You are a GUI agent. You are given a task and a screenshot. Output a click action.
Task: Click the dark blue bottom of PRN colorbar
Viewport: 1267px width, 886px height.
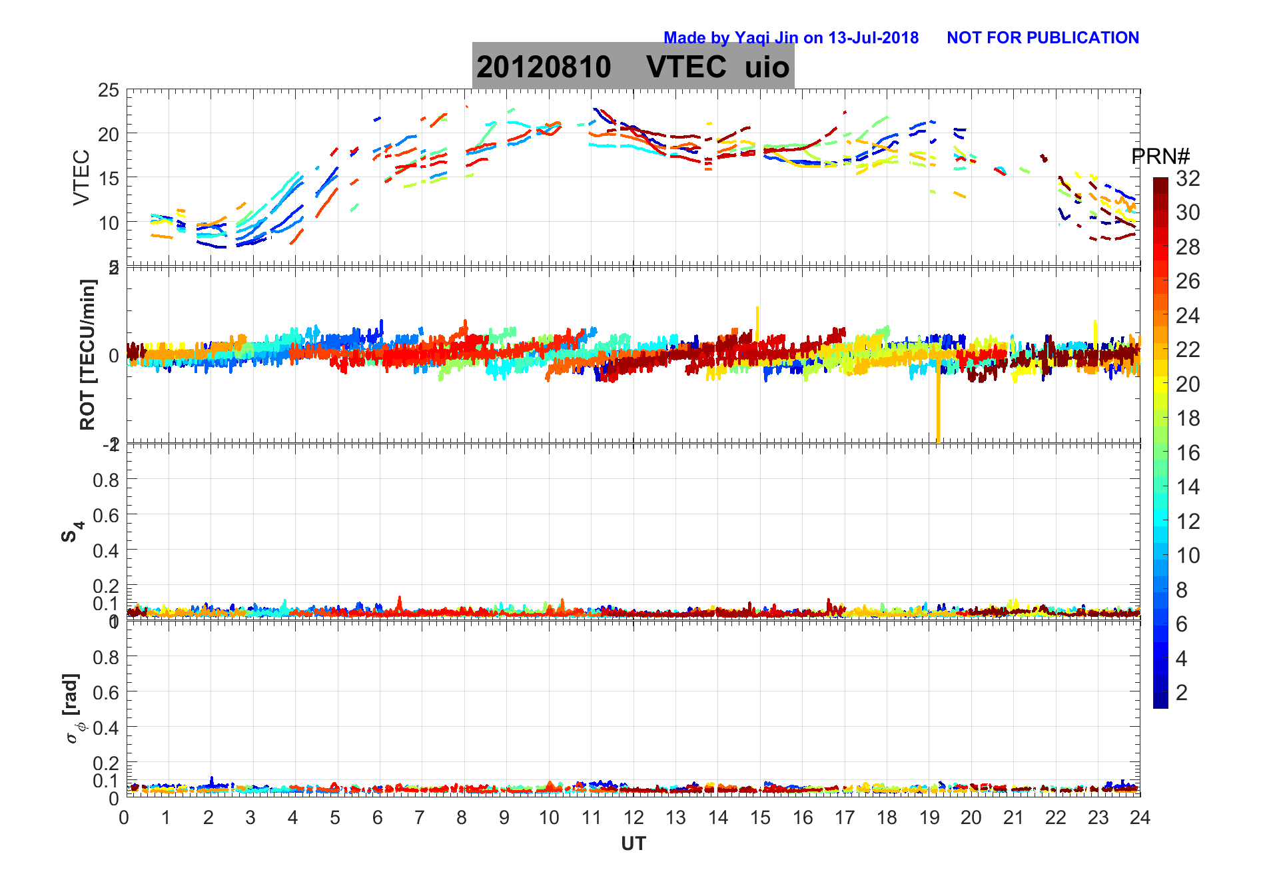coord(1160,699)
